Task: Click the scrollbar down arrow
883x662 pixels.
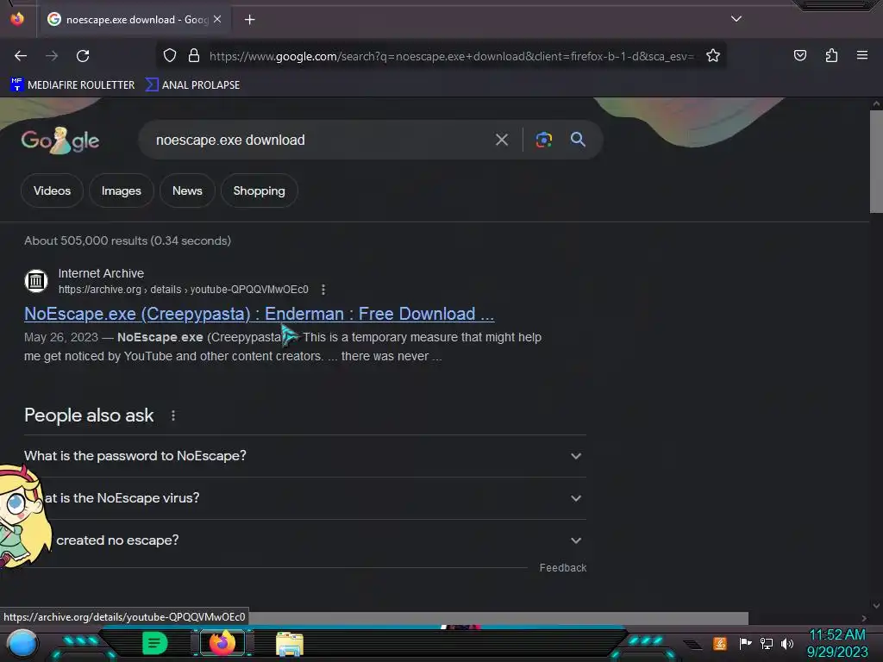Action: coord(876,606)
